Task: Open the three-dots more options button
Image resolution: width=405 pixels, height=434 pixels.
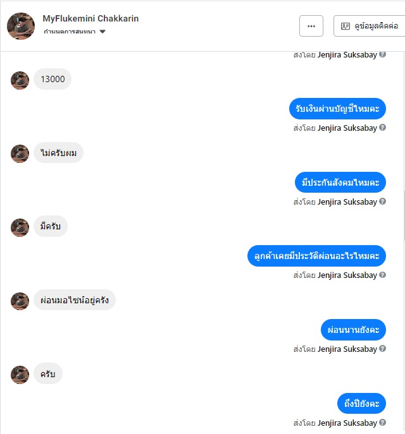Action: click(x=311, y=26)
